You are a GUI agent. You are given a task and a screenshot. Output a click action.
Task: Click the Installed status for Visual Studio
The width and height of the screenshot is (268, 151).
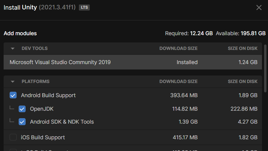(187, 62)
